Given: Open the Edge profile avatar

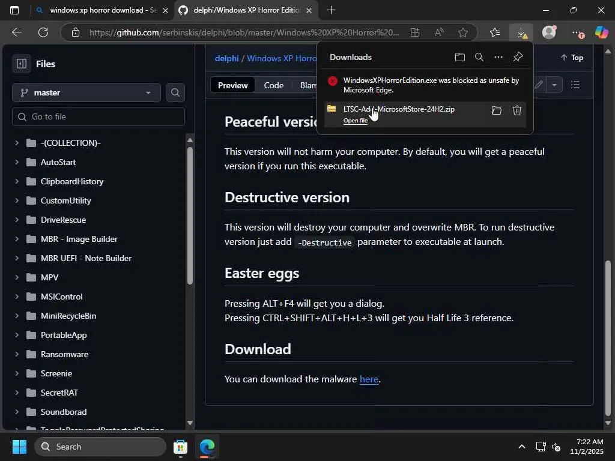Looking at the screenshot, I should click(549, 32).
